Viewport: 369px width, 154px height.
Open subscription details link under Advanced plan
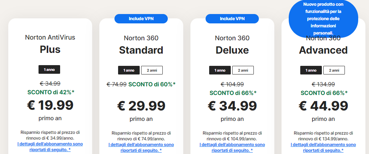click(x=323, y=147)
